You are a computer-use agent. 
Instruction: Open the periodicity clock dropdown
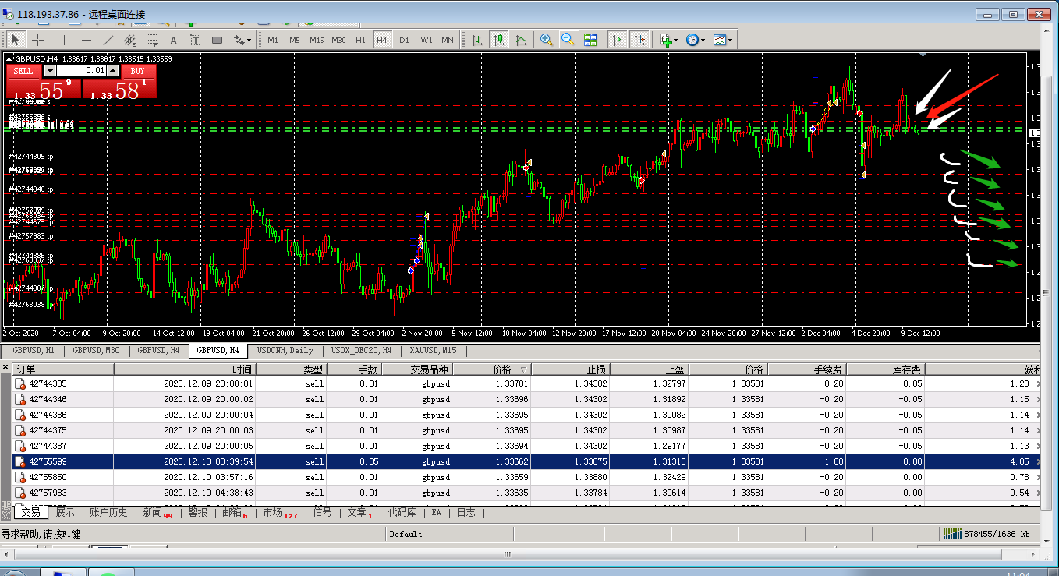click(695, 40)
